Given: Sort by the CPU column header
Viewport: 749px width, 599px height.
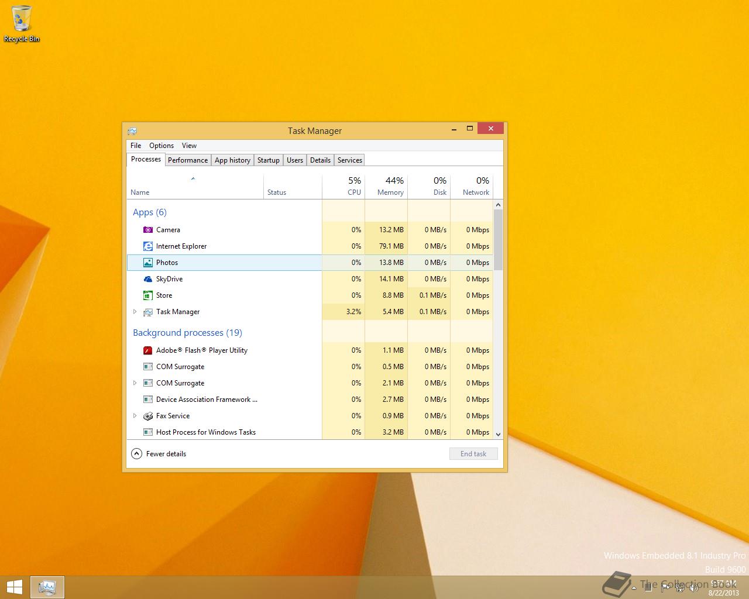Looking at the screenshot, I should tap(343, 185).
